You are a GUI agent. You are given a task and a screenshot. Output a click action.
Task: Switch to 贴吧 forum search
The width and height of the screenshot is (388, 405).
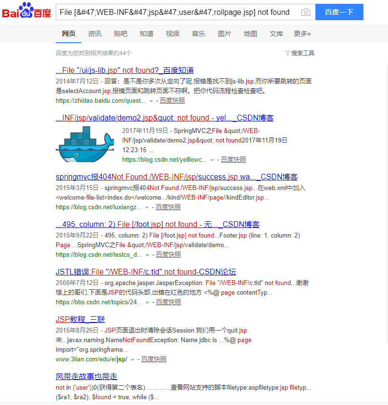click(120, 34)
